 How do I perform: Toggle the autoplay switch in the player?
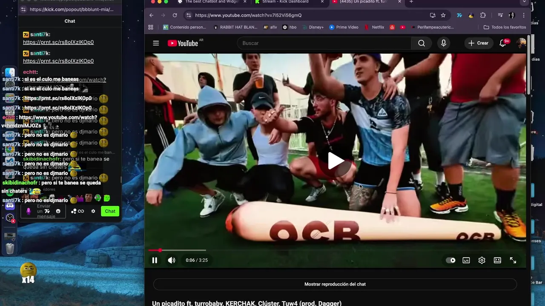(450, 260)
